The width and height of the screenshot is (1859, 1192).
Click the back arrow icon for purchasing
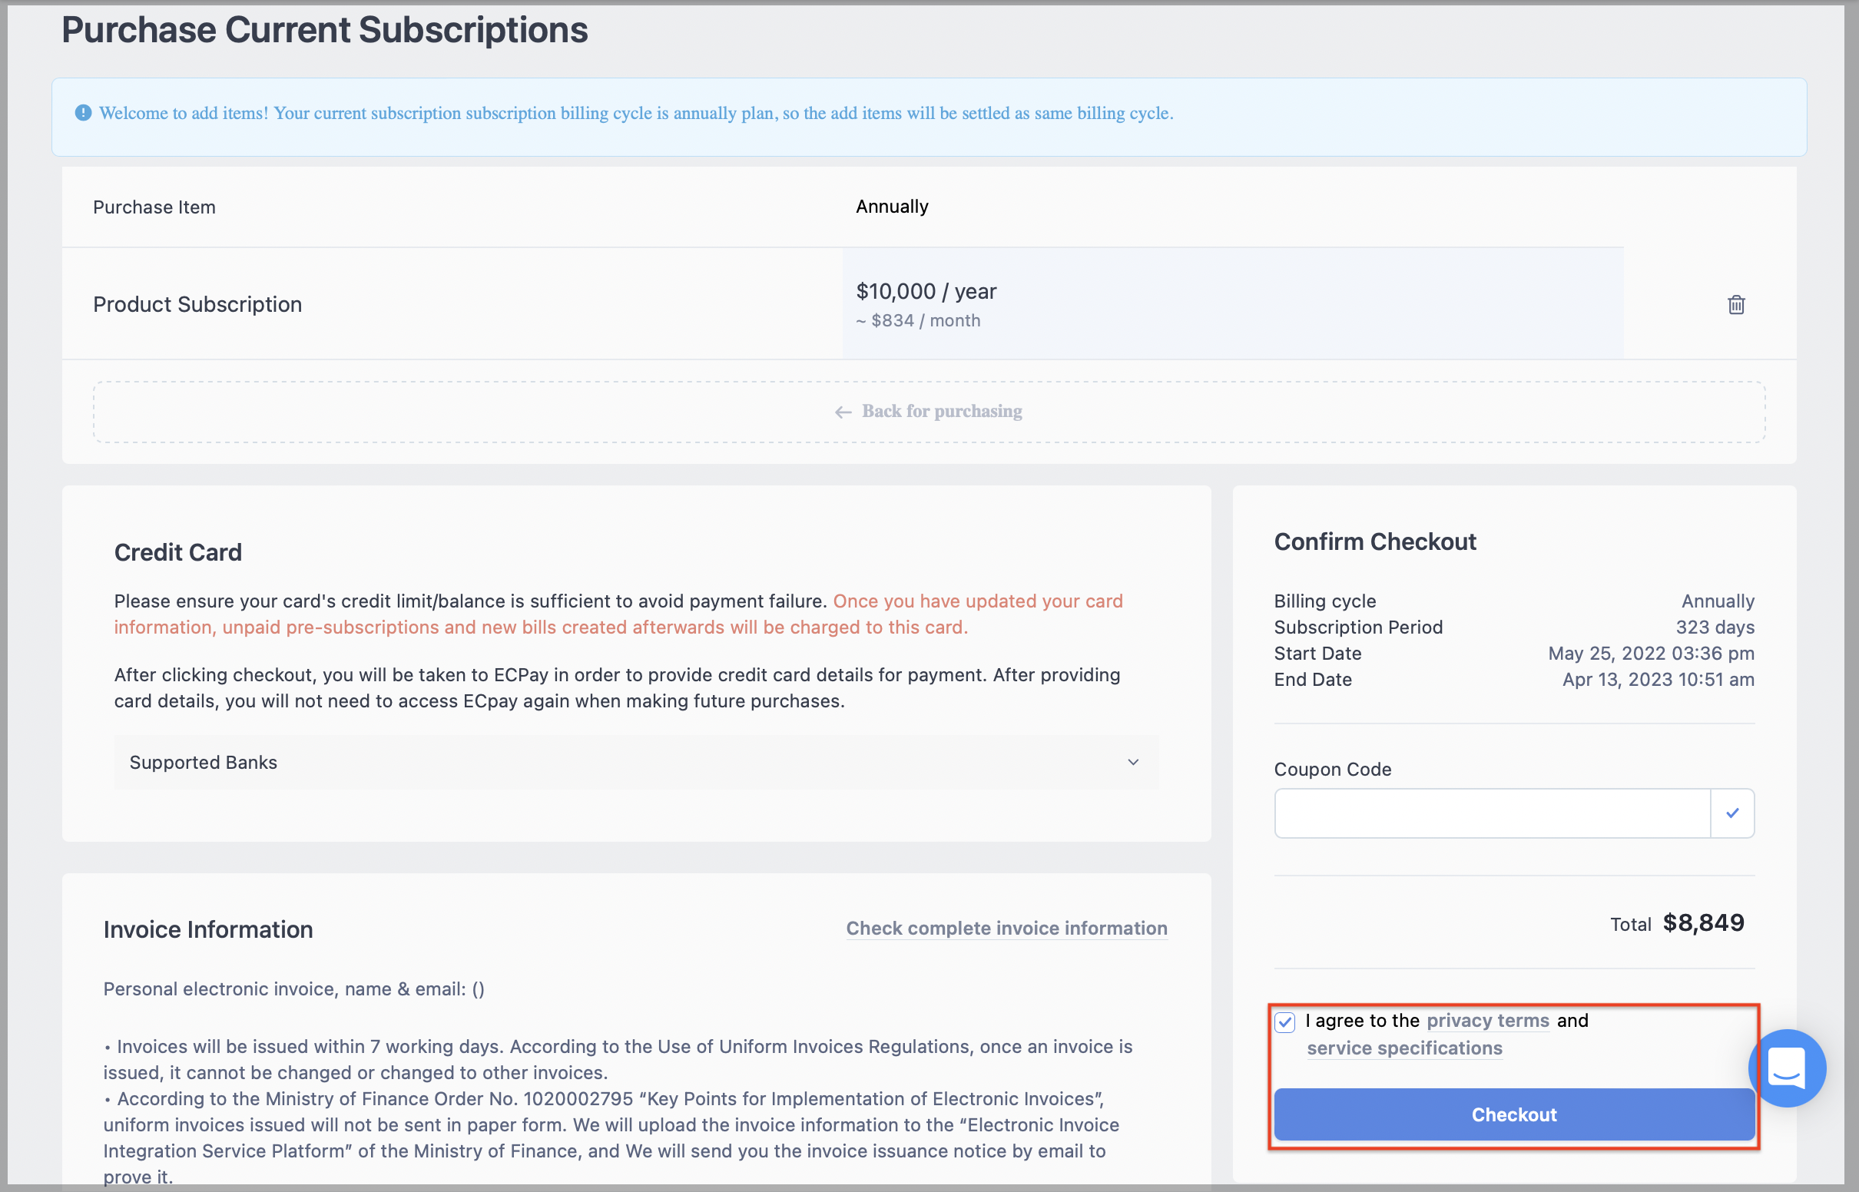843,412
